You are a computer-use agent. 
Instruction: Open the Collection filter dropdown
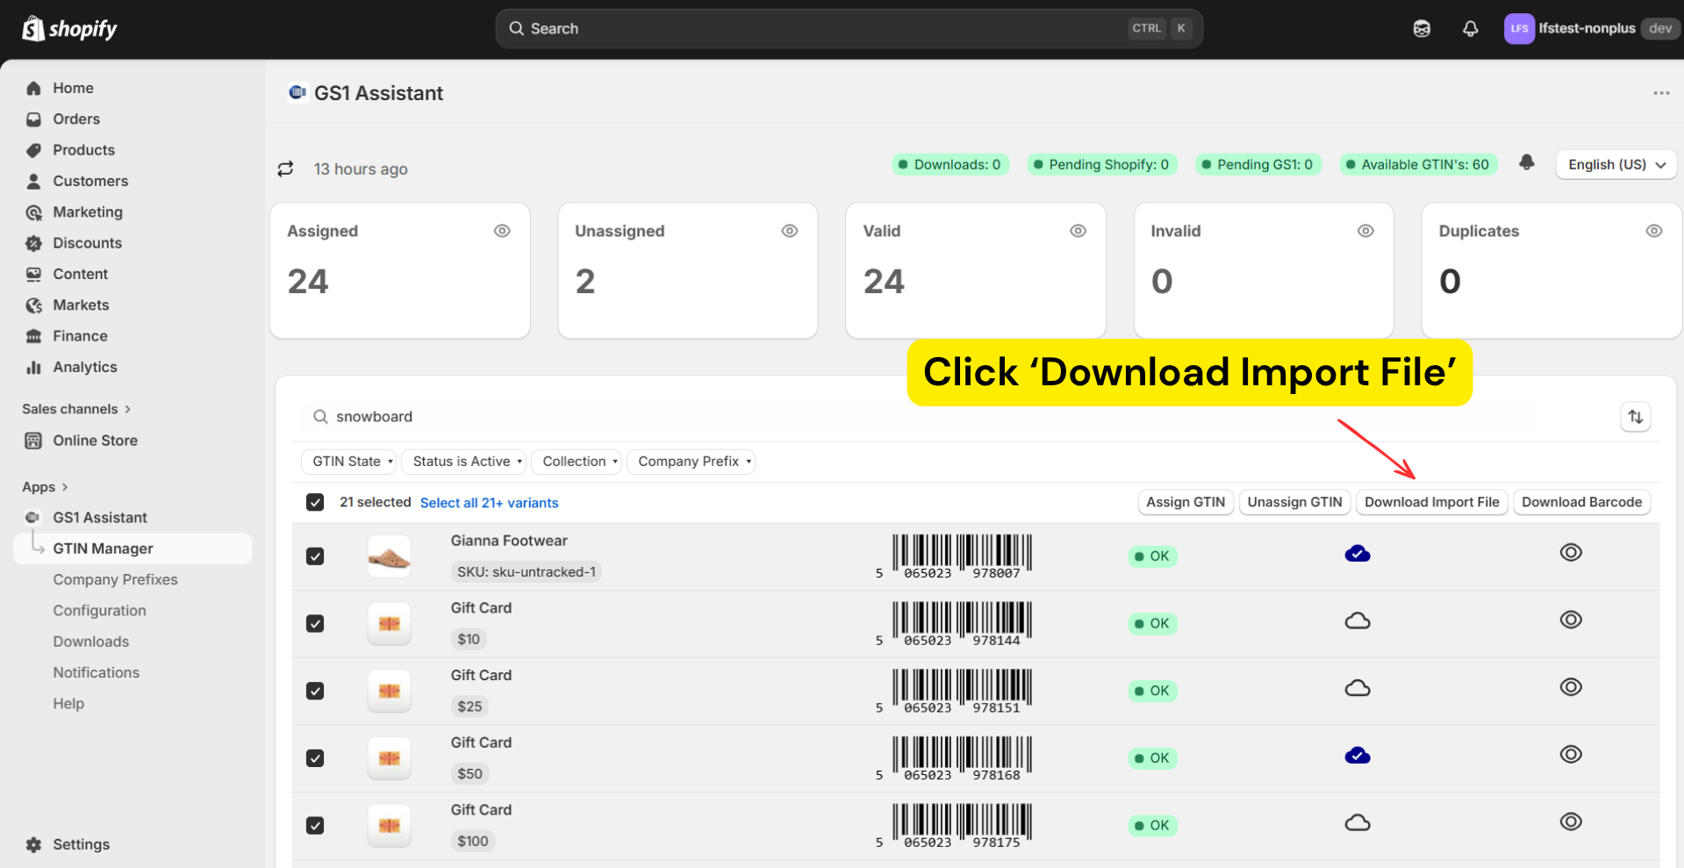tap(577, 462)
